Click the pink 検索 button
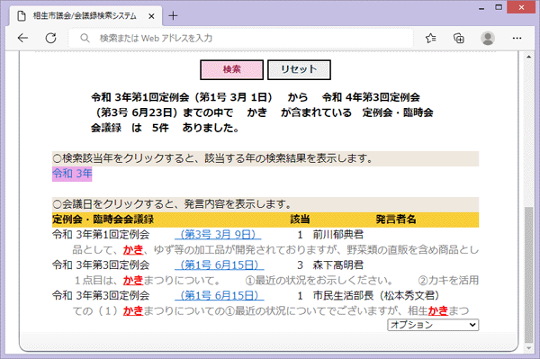 click(232, 70)
